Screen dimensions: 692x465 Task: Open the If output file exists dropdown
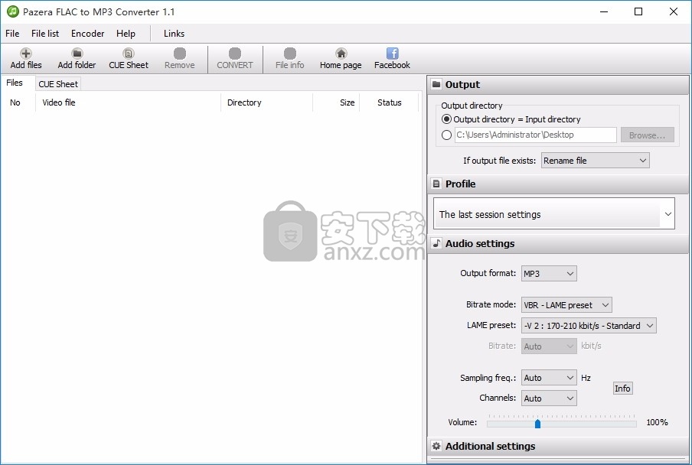[596, 161]
